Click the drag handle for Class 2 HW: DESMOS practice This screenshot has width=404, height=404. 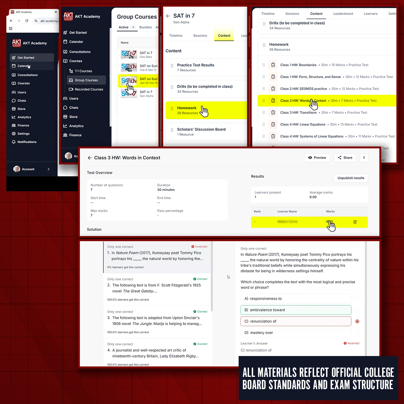pyautogui.click(x=264, y=89)
